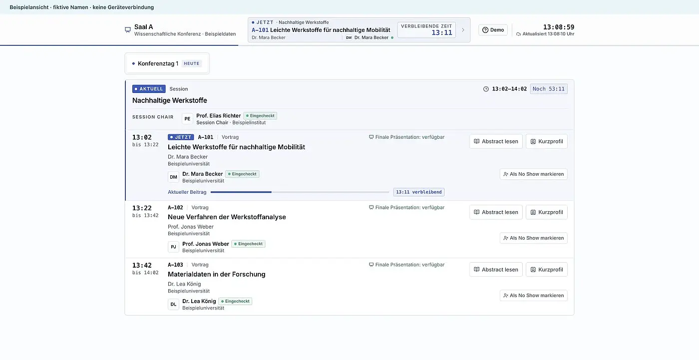Mark Prof. Jonas Weber as No Show
Screen dimensions: 699x360
coord(534,238)
